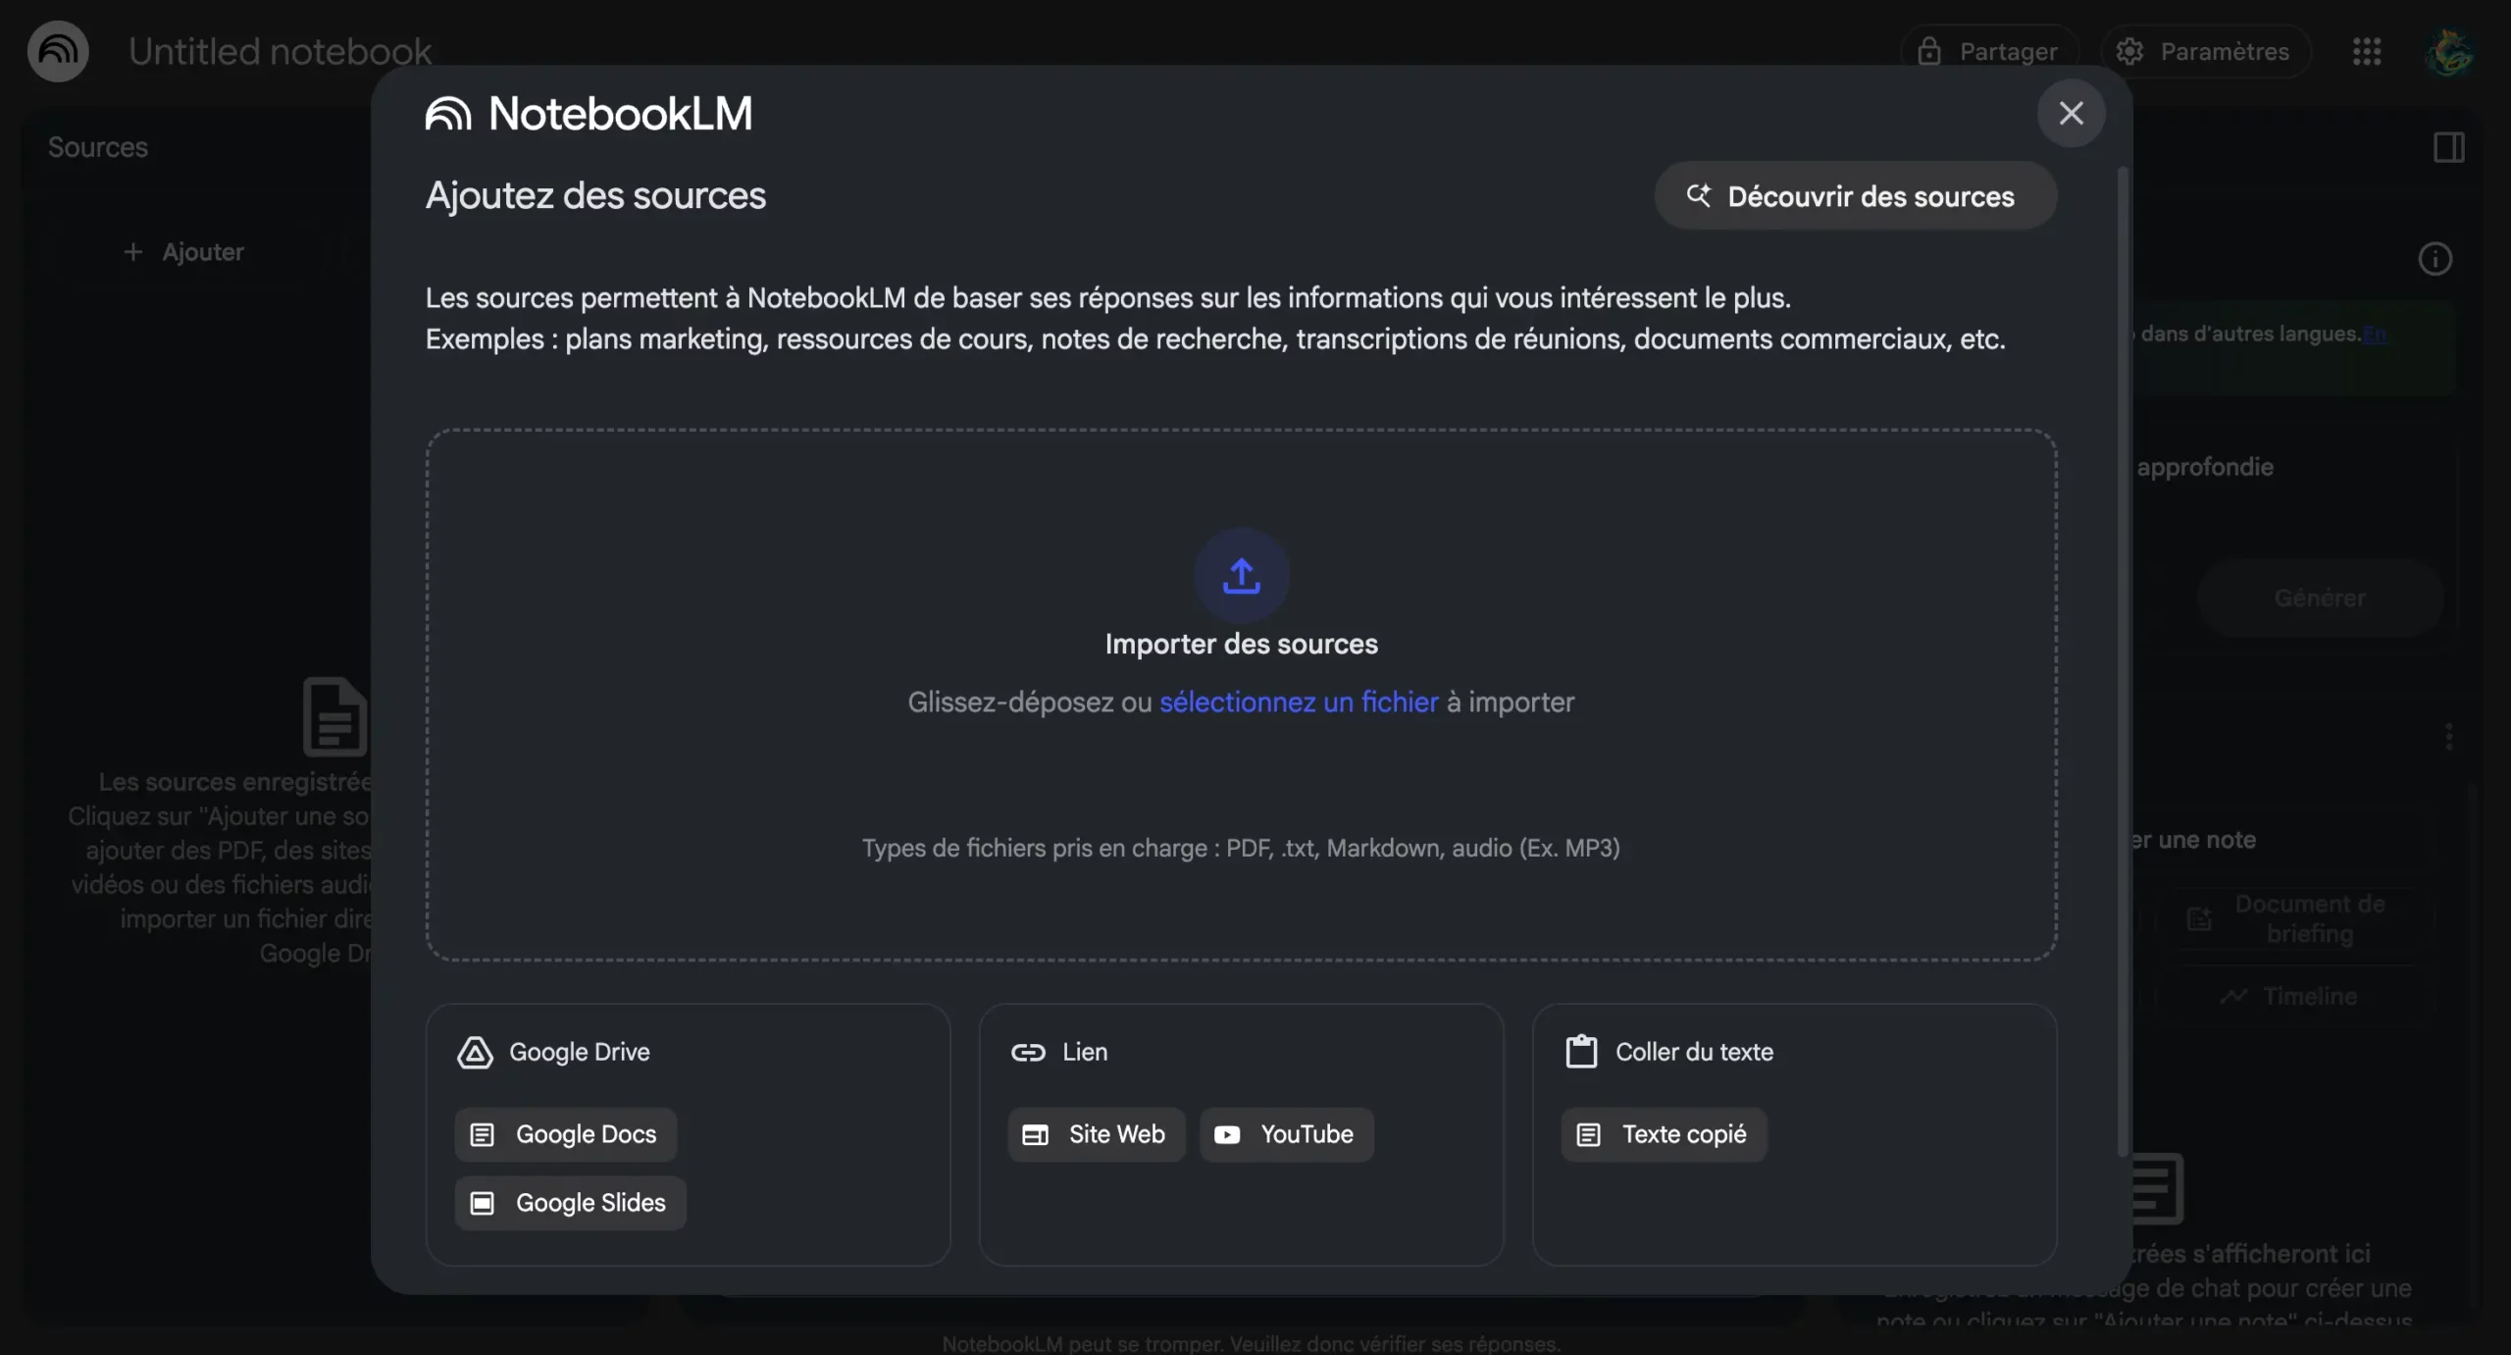
Task: Click the Partager share button
Action: coord(1988,51)
